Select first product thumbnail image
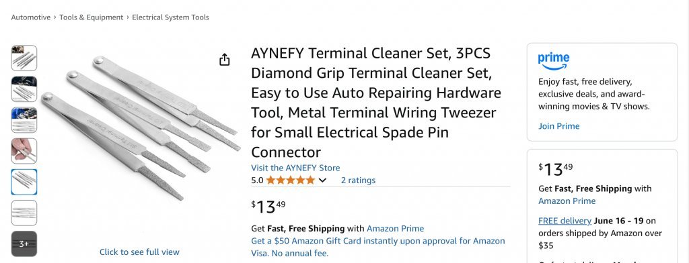Viewport: 689px width, 263px height. pos(24,58)
